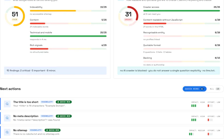Screen dimensions: 224x140
Task: Click the Backing progress bar
Action: click(182, 62)
